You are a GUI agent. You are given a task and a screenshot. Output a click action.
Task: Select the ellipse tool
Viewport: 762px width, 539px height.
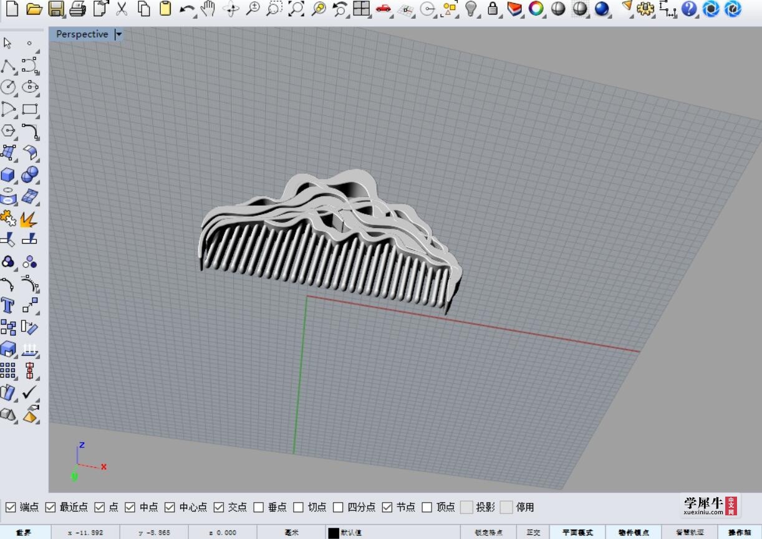(30, 87)
